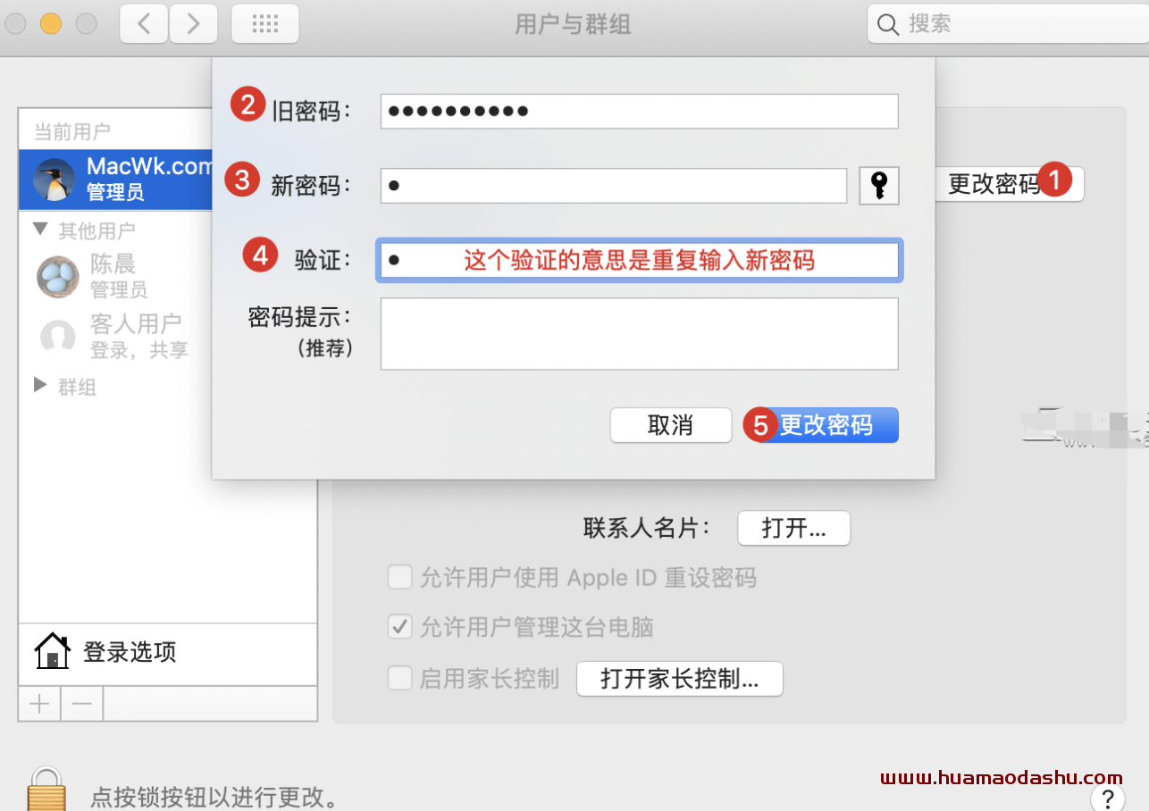
Task: Enable parental controls checkbox
Action: tap(399, 678)
